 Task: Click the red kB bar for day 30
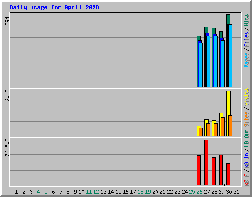pyautogui.click(x=228, y=174)
